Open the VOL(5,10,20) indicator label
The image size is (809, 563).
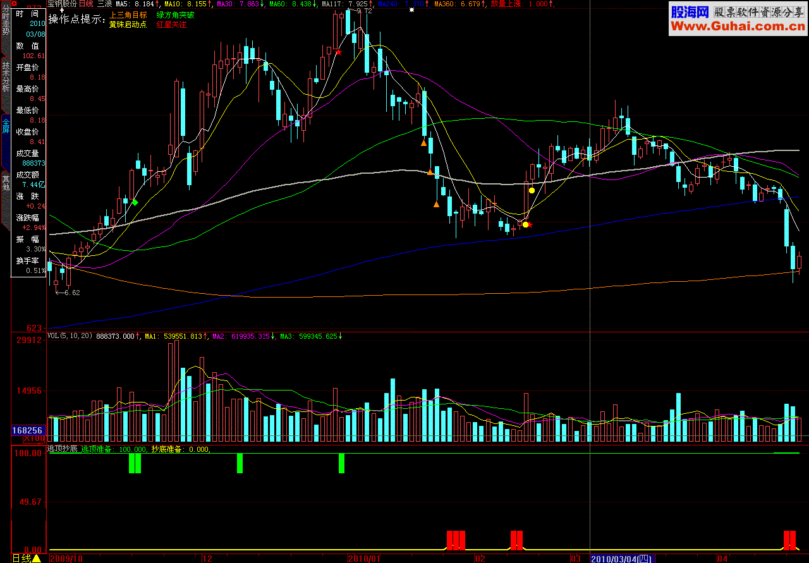click(70, 336)
